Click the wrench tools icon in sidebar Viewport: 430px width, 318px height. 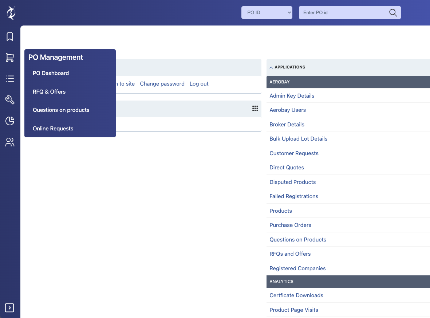9,100
